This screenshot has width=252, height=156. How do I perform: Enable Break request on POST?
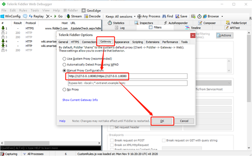(x=112, y=140)
